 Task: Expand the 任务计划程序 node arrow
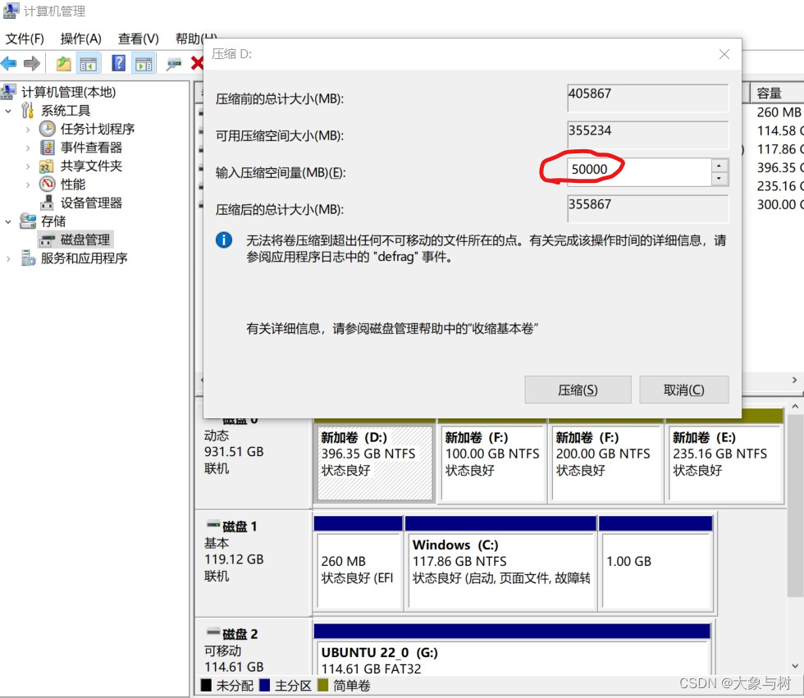pyautogui.click(x=28, y=130)
